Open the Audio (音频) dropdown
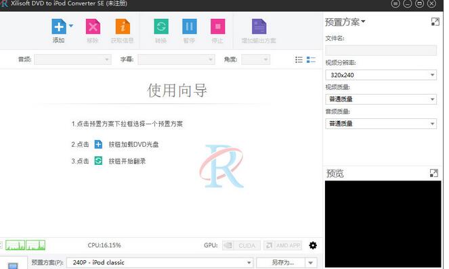 tap(72, 59)
